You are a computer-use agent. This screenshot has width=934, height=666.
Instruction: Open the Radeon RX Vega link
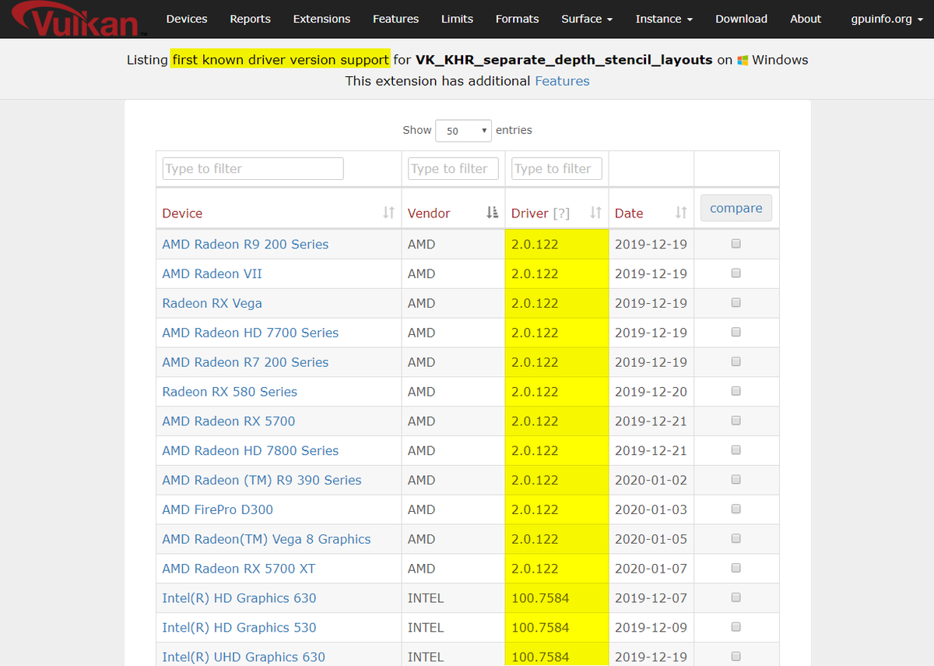coord(212,303)
